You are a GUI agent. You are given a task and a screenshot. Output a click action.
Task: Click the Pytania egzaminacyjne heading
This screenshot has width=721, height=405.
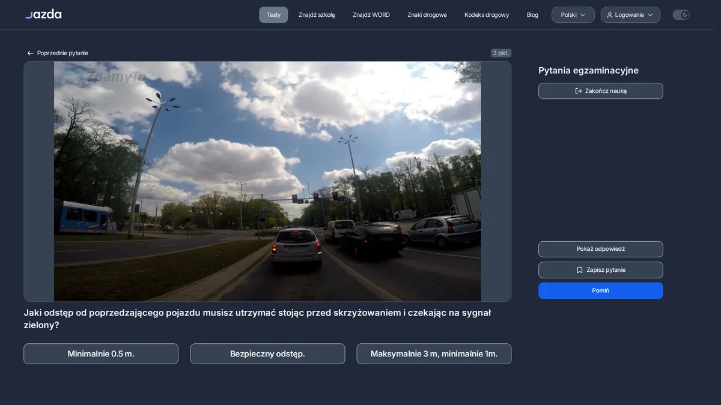(x=588, y=71)
